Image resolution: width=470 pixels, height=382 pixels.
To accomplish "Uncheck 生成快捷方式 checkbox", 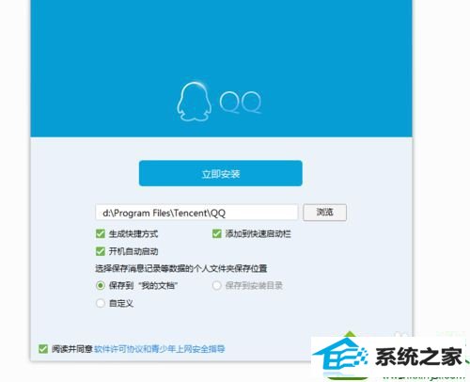I will 101,233.
